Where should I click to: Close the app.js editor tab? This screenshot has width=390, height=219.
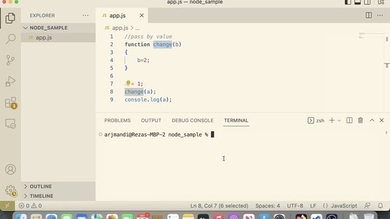click(141, 15)
